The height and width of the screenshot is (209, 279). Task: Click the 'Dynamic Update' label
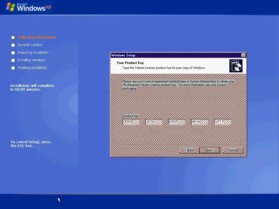30,45
